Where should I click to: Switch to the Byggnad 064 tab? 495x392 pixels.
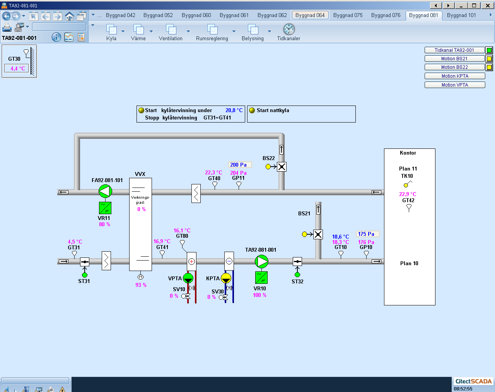coord(310,15)
